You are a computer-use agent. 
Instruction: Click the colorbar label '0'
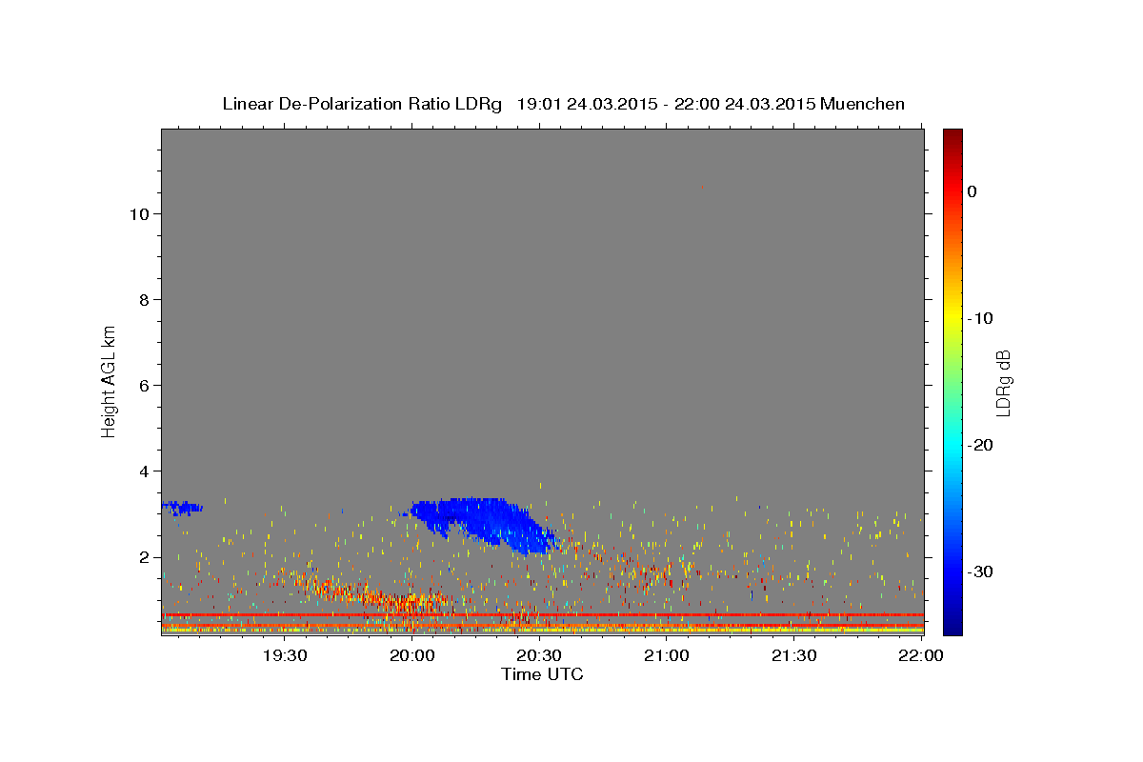pos(973,191)
